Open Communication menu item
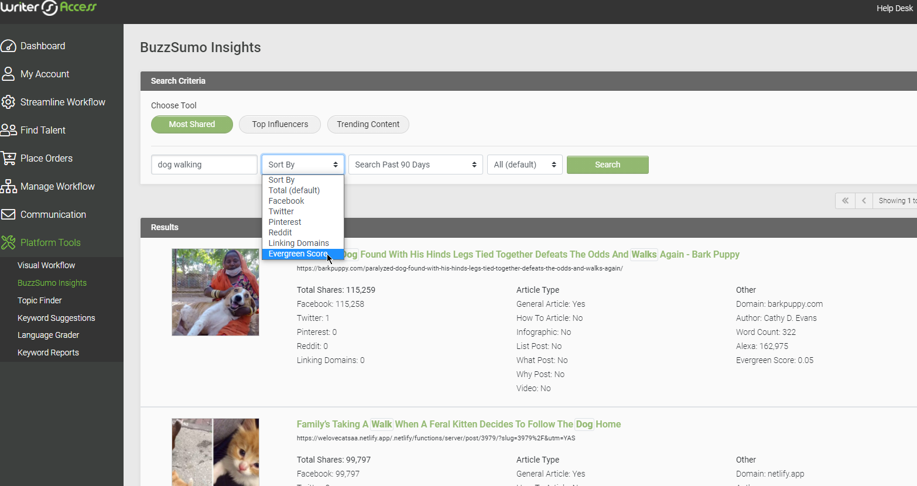Image resolution: width=917 pixels, height=486 pixels. pos(53,214)
